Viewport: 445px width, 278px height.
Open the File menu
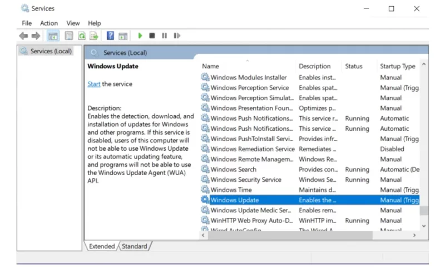click(x=27, y=23)
